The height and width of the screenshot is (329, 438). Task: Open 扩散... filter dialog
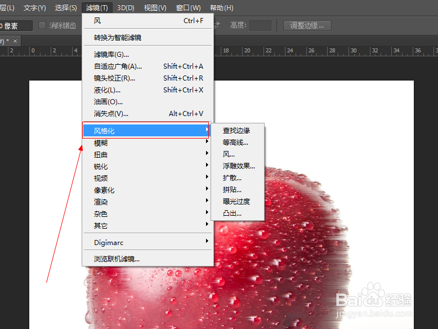point(238,178)
